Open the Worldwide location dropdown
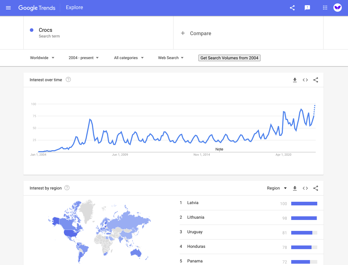 (42, 58)
